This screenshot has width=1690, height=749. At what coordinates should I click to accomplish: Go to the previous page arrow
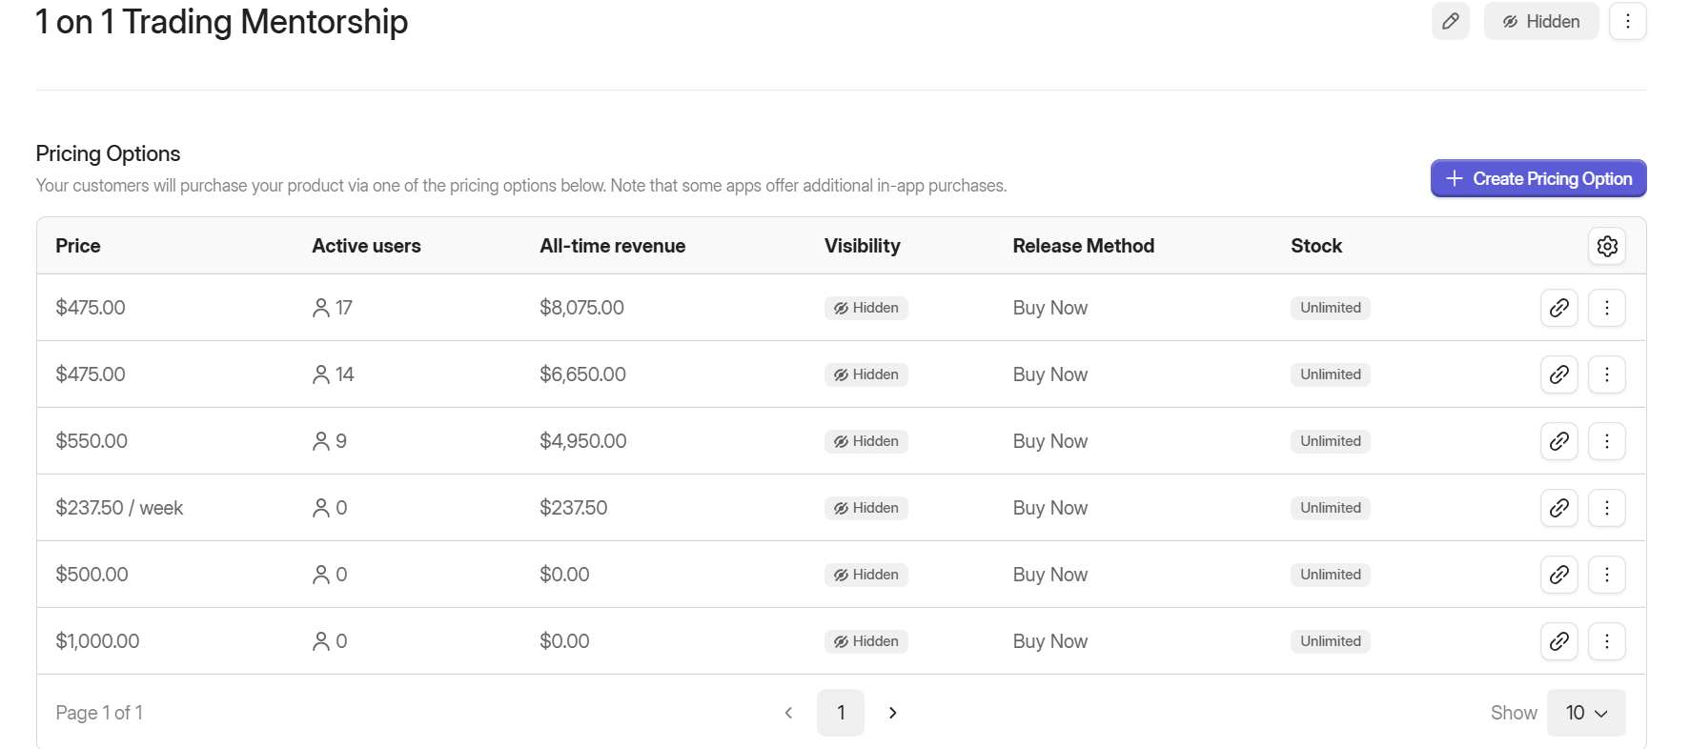click(x=788, y=713)
